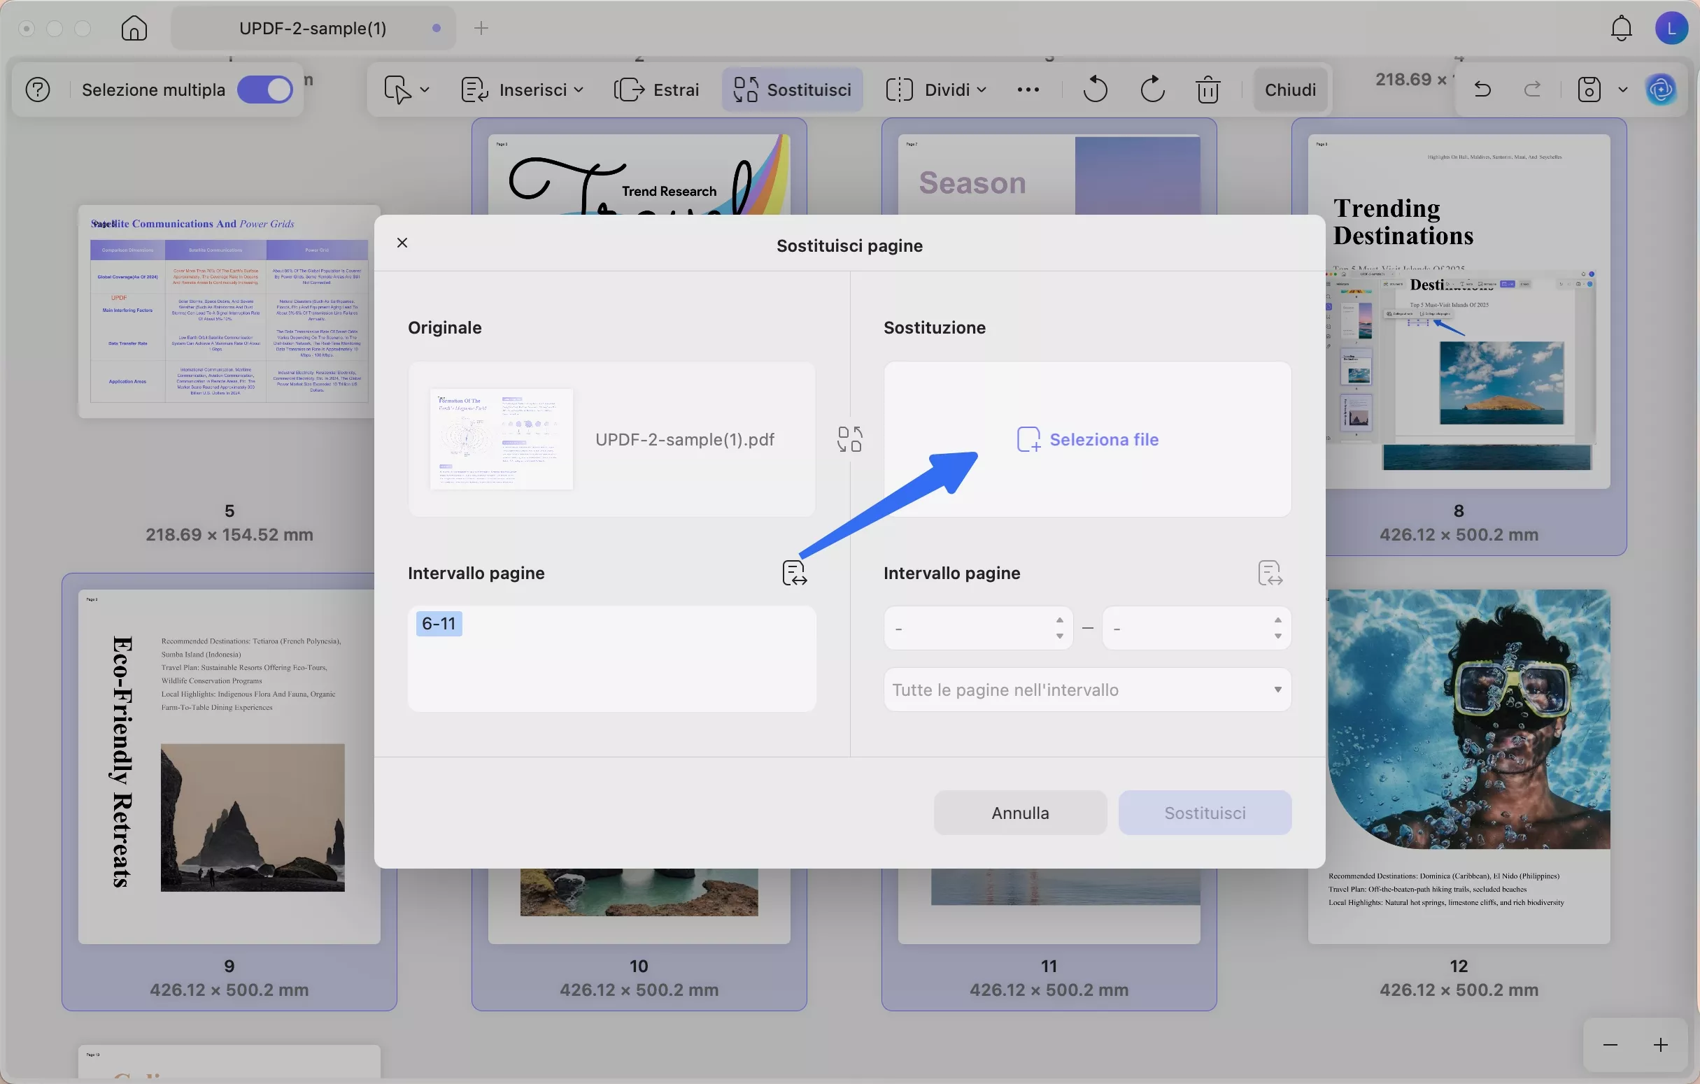The image size is (1700, 1084).
Task: Click the rotate clockwise icon
Action: pos(1152,90)
